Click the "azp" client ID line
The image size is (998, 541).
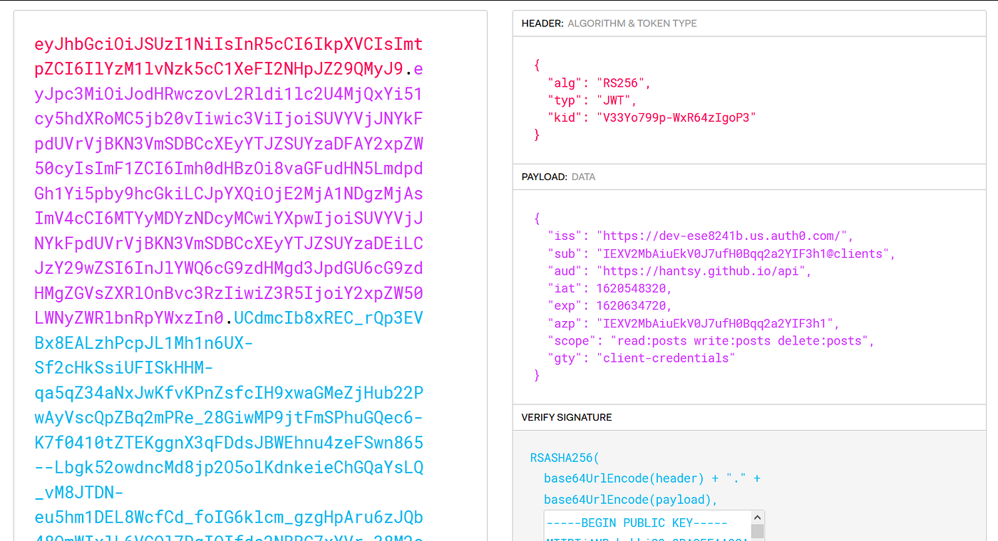[x=693, y=323]
